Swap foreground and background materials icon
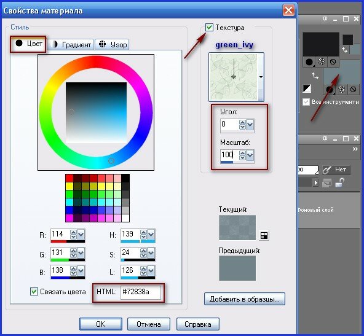Image resolution: width=364 pixels, height=336 pixels. [315, 76]
